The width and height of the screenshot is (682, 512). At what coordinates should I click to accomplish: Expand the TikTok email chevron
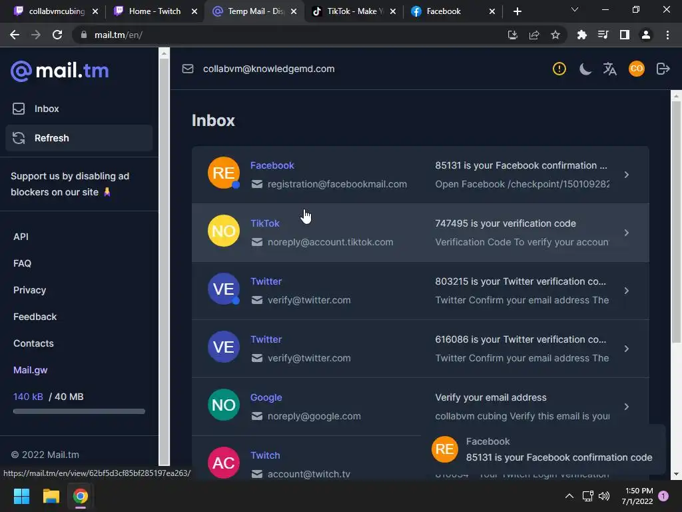(x=626, y=233)
